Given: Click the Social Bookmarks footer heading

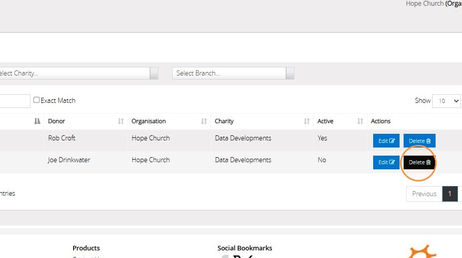Looking at the screenshot, I should (x=245, y=248).
